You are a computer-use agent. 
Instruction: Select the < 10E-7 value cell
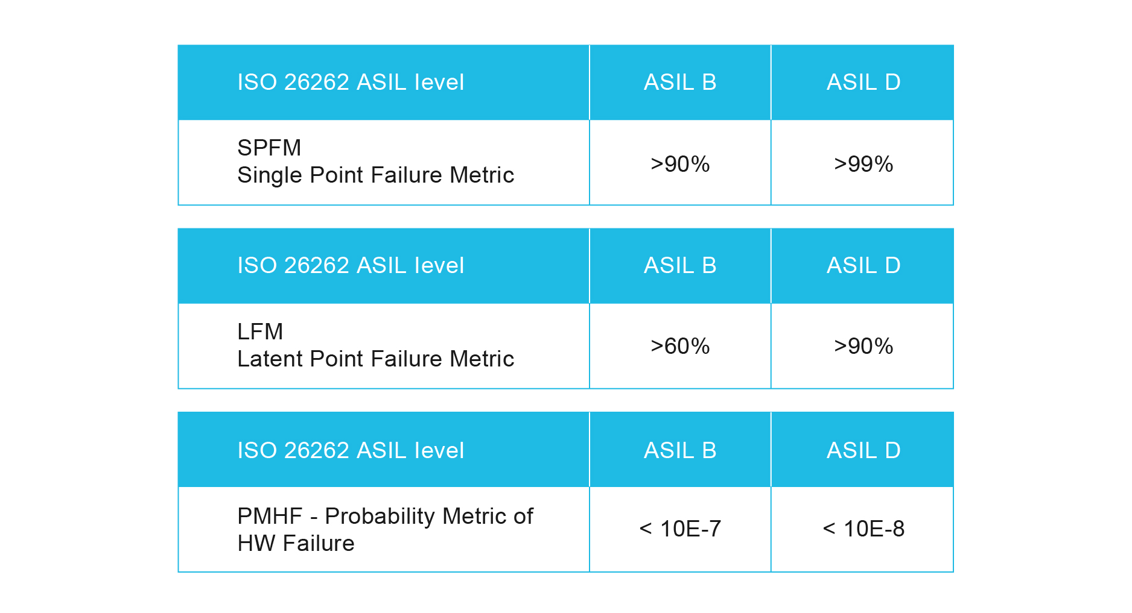(680, 529)
